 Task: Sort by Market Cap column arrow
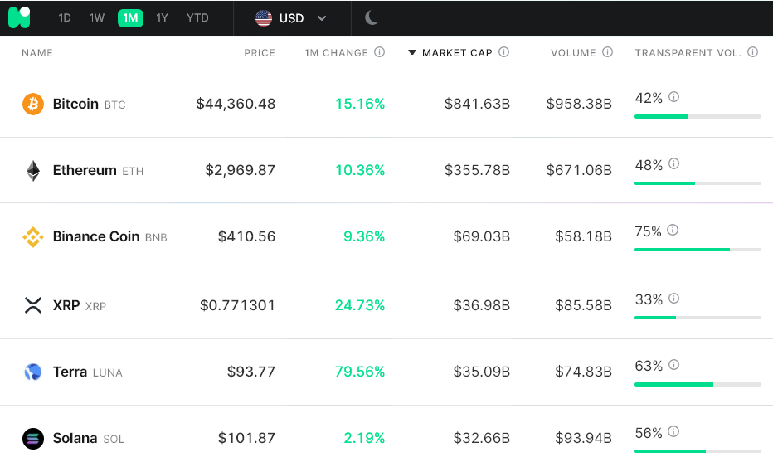pyautogui.click(x=412, y=52)
